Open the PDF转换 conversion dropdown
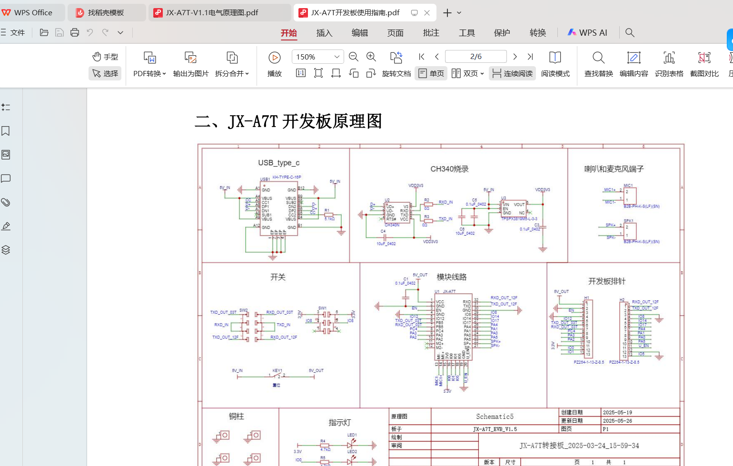 point(149,64)
